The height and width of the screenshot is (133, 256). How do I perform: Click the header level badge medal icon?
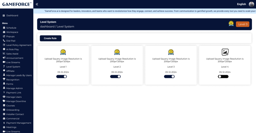(x=231, y=24)
